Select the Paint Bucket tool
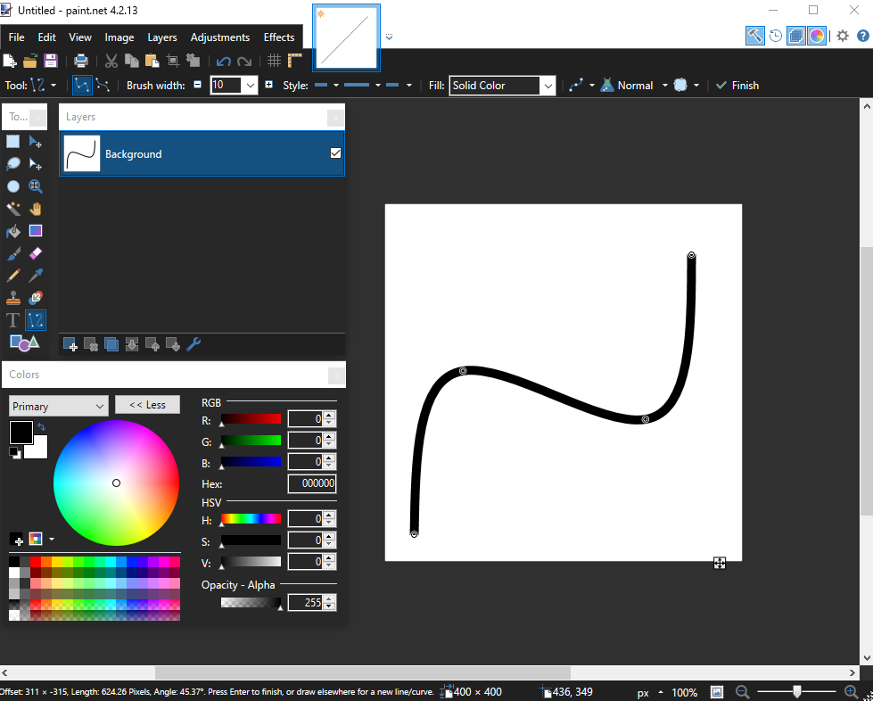 click(12, 231)
